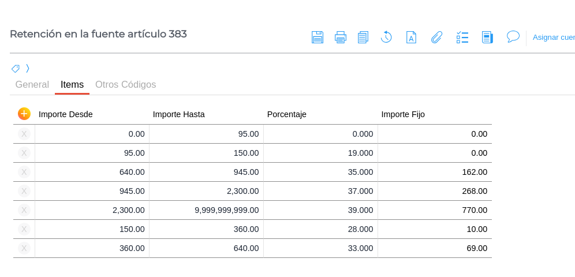
Task: Click the Importe Fijo cell with 162.00
Action: (x=435, y=172)
